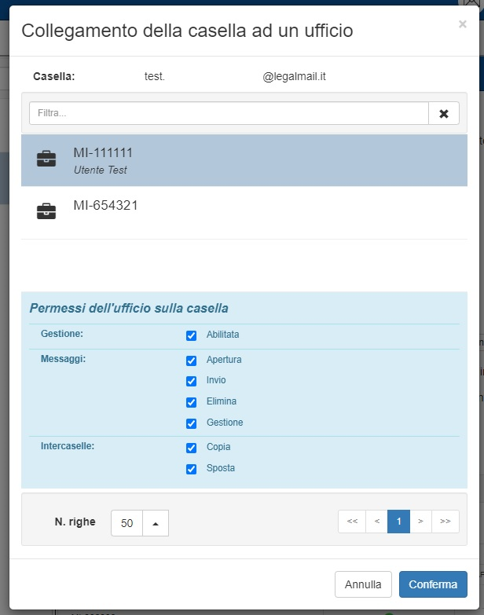
Task: Go to first page with << arrow
Action: pos(352,522)
